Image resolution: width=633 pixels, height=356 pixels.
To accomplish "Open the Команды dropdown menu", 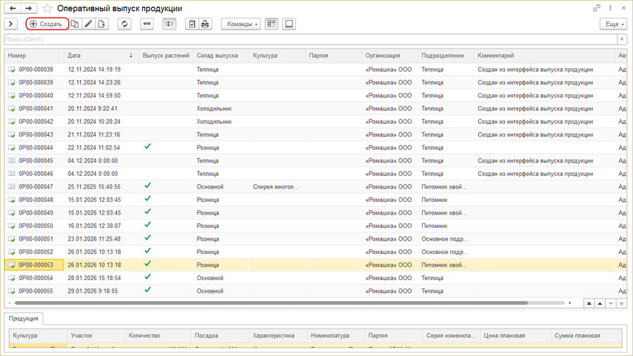I will [241, 24].
